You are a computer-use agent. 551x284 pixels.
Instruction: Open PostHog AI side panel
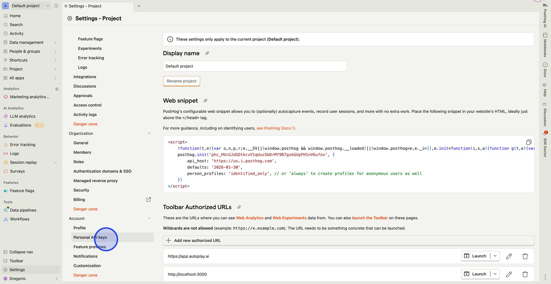545,15
